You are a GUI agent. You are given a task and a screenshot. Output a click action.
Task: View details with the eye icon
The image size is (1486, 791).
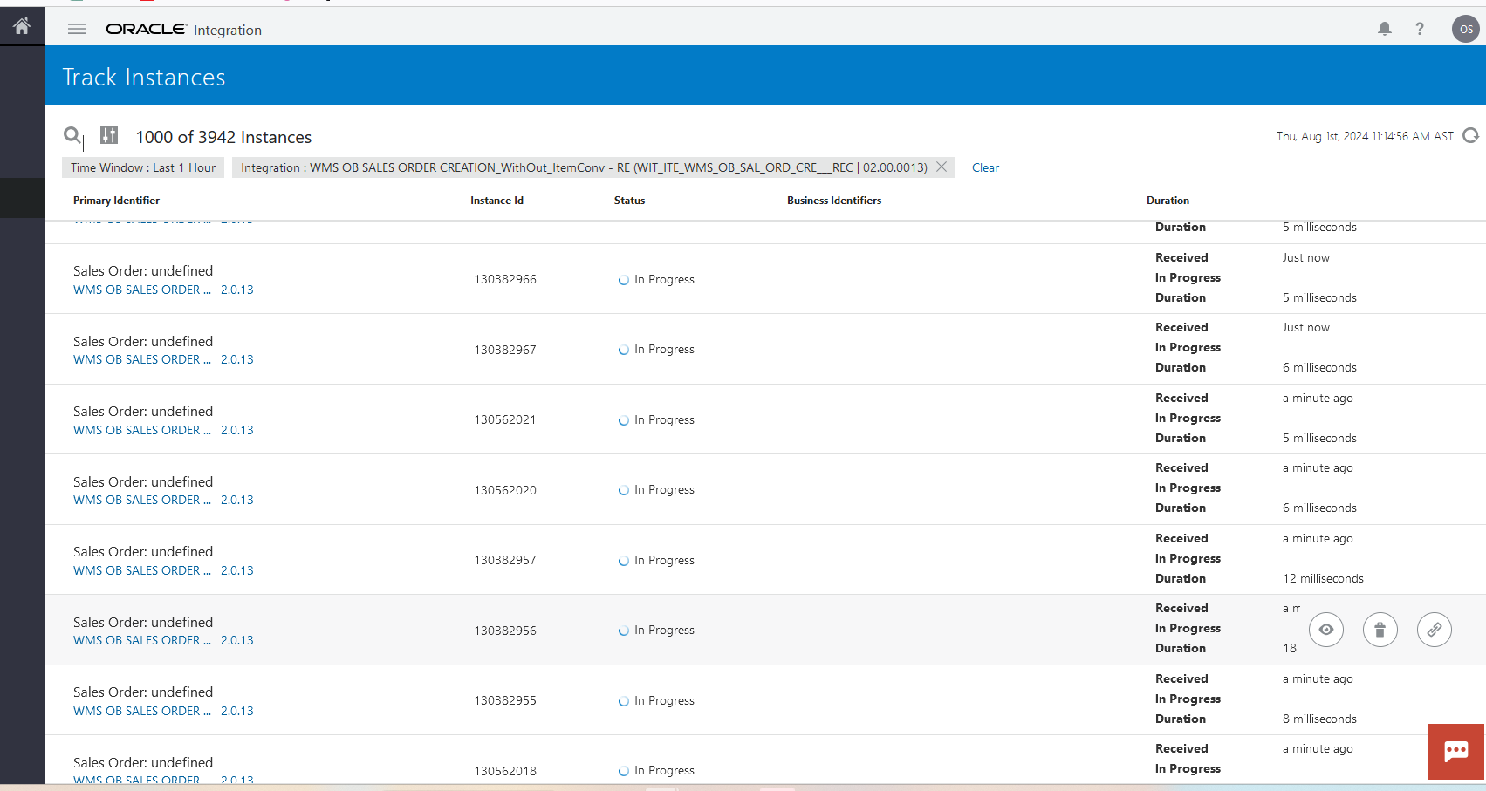pyautogui.click(x=1325, y=630)
